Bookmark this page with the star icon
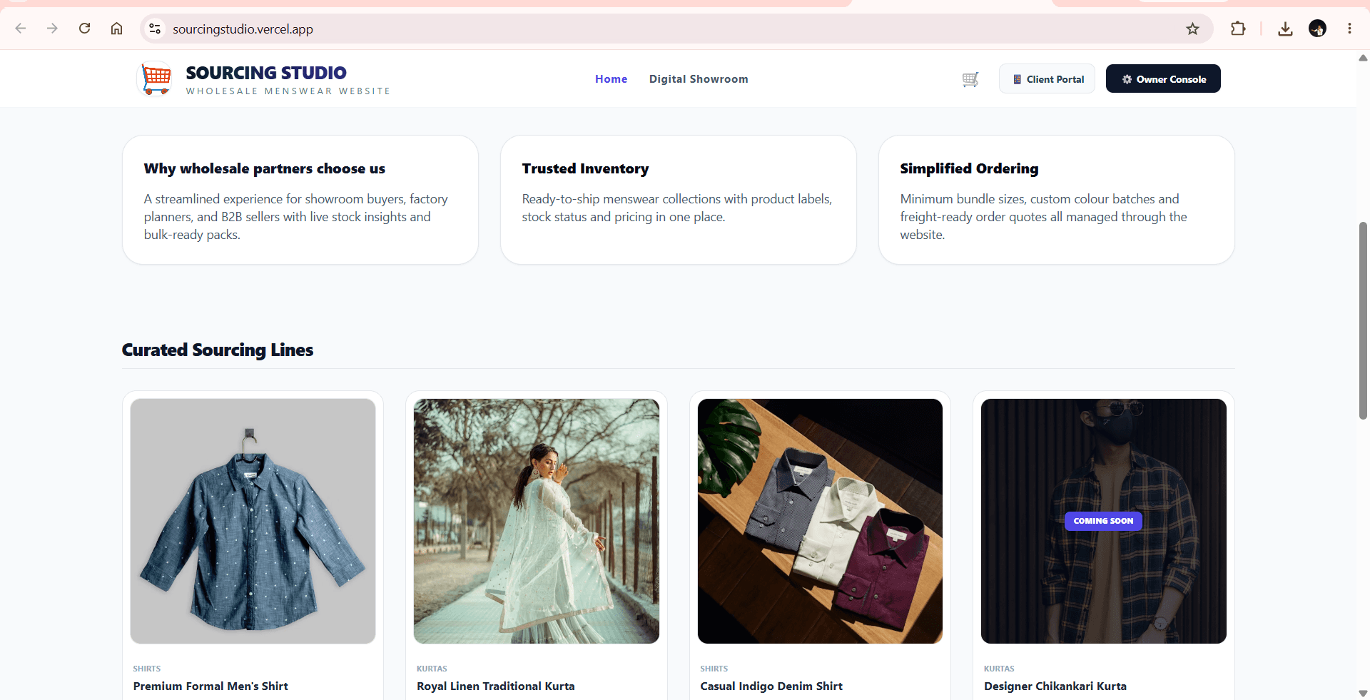 tap(1192, 29)
